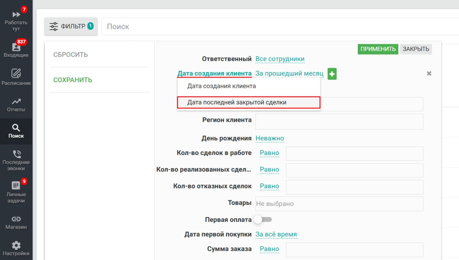The height and width of the screenshot is (260, 459).
Task: Remove date filter with the gray X
Action: [x=429, y=74]
